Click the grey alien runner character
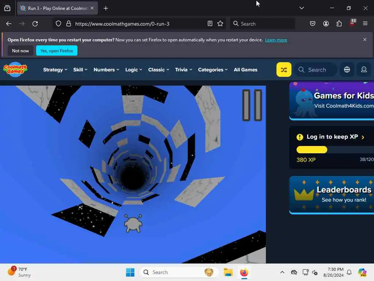This screenshot has width=374, height=281. pos(133,223)
